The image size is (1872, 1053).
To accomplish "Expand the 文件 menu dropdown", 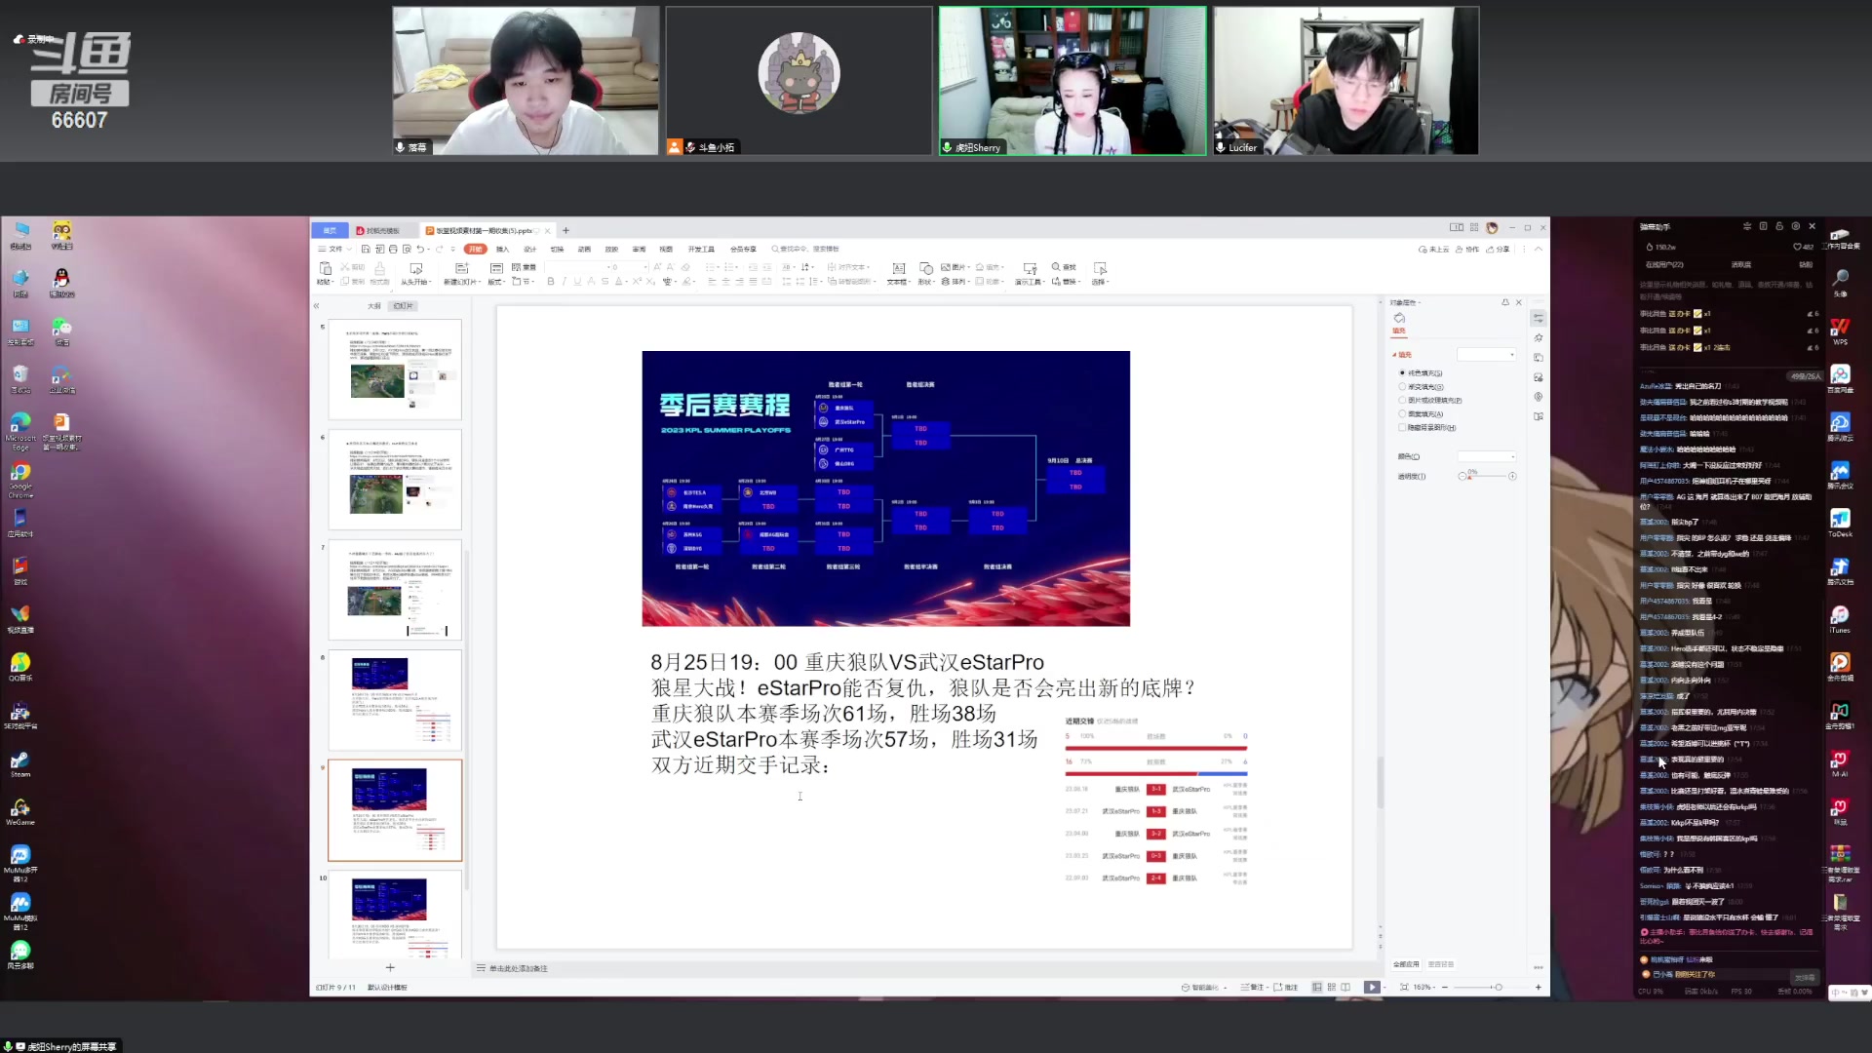I will point(335,250).
